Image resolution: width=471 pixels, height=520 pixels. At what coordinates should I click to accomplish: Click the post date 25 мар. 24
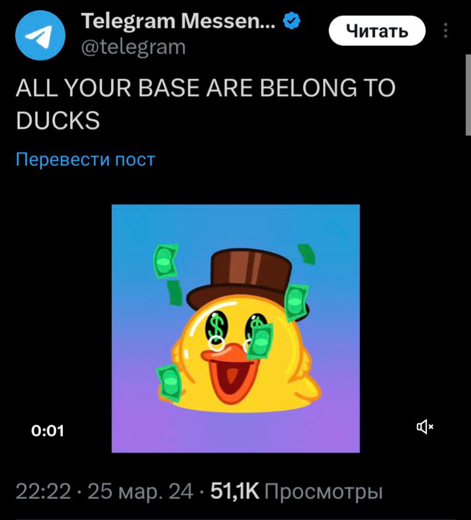(140, 492)
